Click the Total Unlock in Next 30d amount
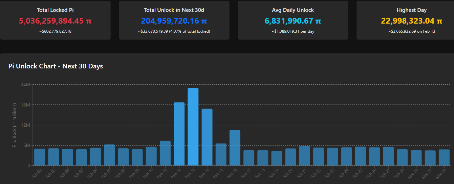This screenshot has height=184, width=454. [x=174, y=21]
